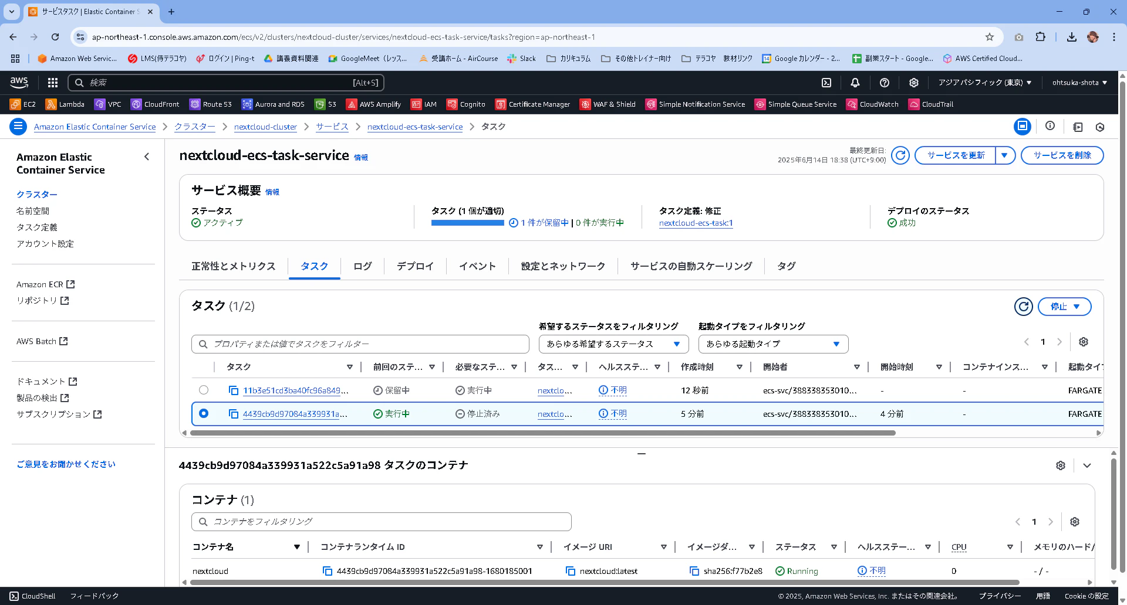Open Amazon ECR external link
The image size is (1127, 605).
[45, 284]
